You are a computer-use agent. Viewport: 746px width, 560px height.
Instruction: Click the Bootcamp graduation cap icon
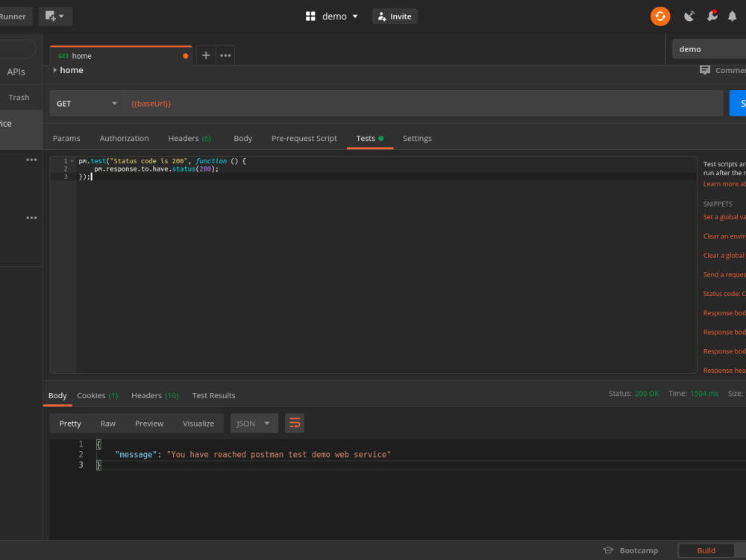[607, 550]
